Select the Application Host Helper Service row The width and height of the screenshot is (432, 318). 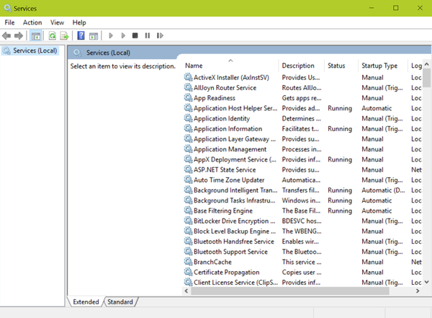pyautogui.click(x=302, y=108)
